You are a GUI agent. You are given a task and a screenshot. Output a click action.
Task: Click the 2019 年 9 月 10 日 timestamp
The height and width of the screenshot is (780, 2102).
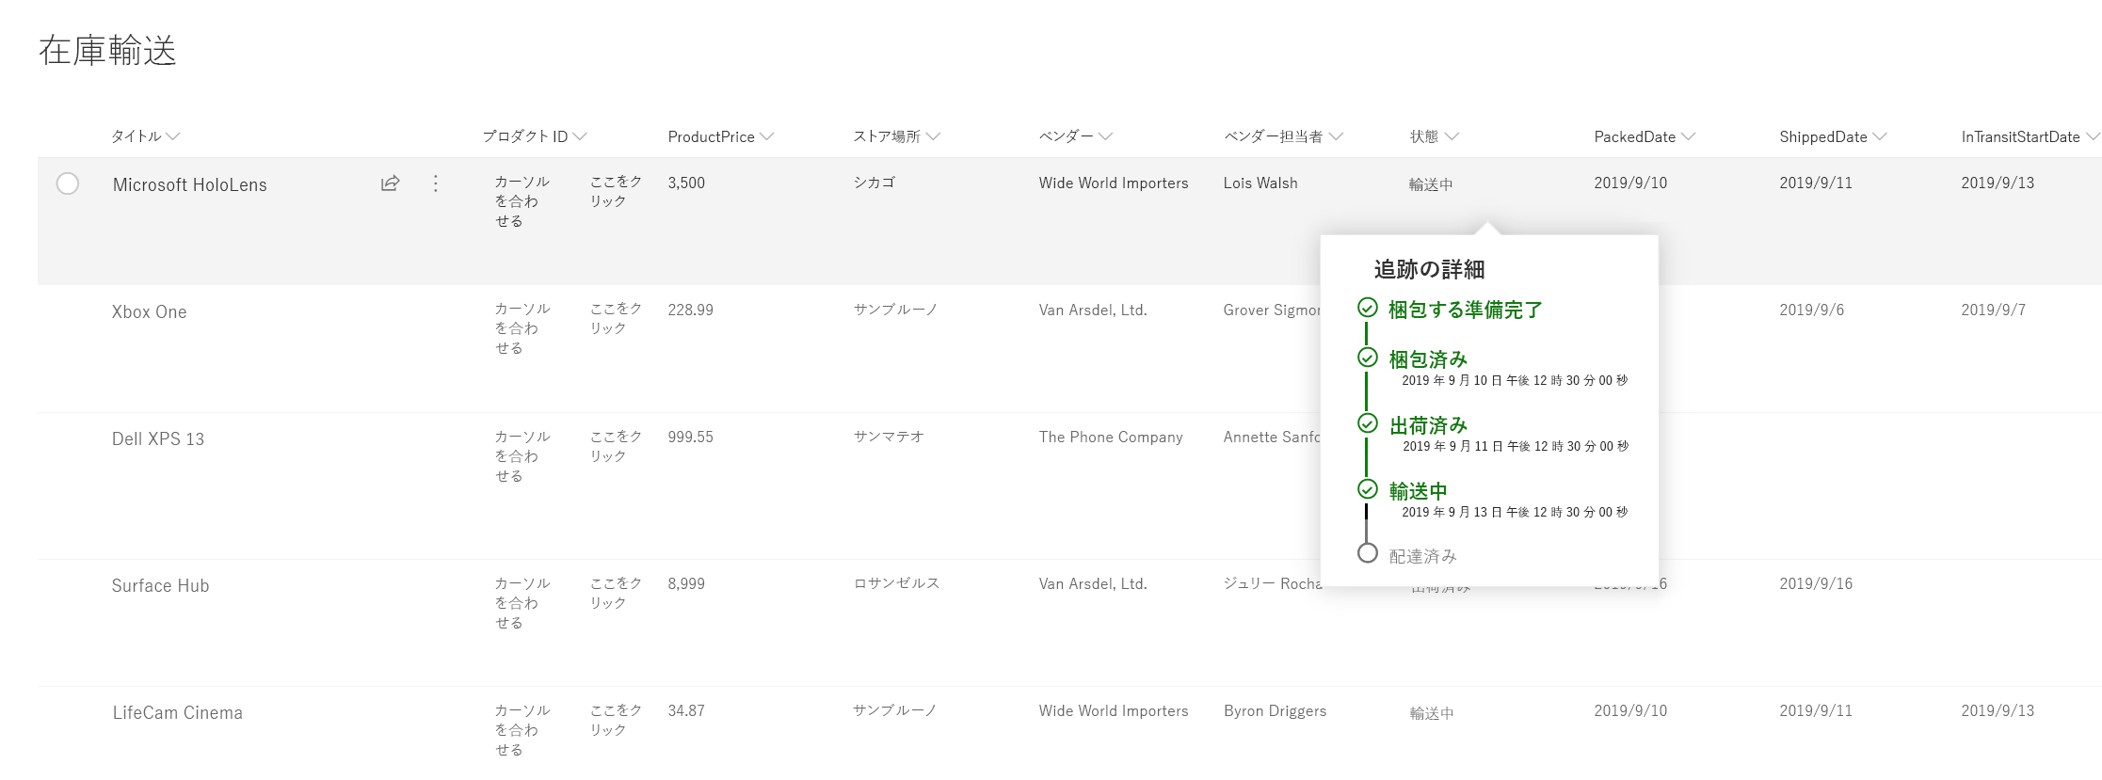(1515, 381)
